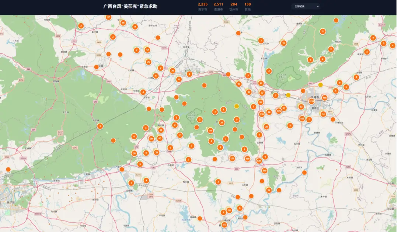The image size is (398, 233).
Task: Expand the cluster marker labeled 1132
Action: 312,101
